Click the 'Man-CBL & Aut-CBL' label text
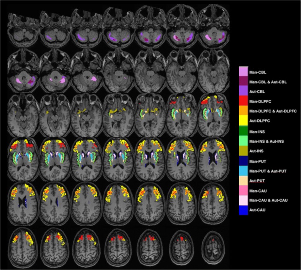301x270 pixels. [x=268, y=82]
